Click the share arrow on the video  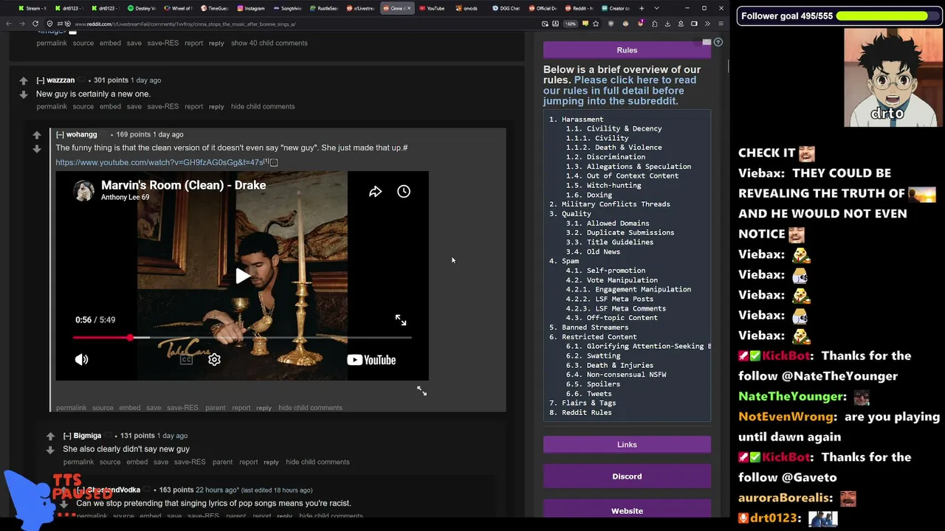(375, 192)
